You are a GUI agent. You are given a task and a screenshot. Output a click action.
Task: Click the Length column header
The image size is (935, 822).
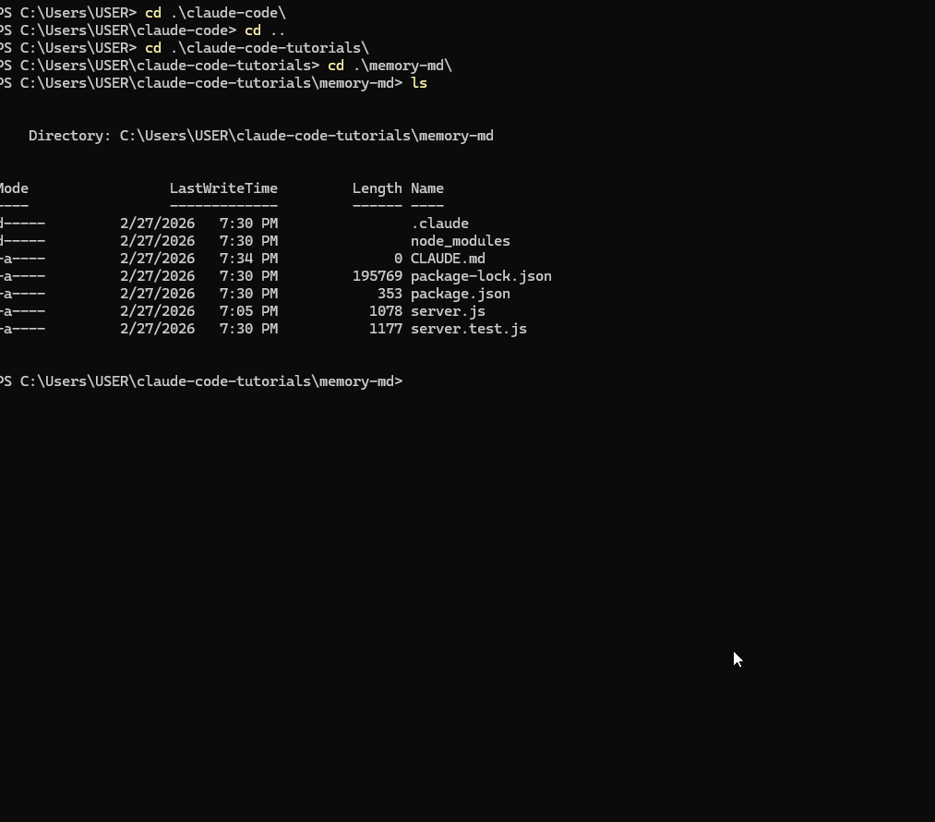[377, 188]
